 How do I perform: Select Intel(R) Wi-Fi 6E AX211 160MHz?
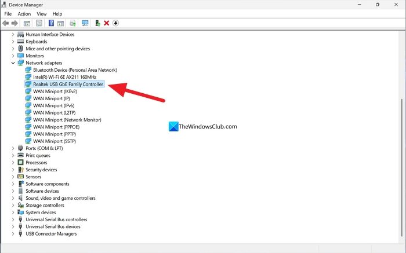coord(65,77)
